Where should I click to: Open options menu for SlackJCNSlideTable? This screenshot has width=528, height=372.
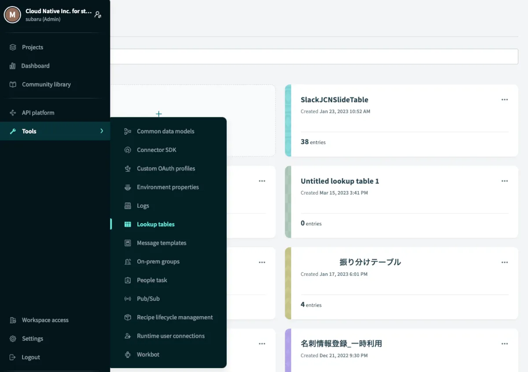[504, 100]
